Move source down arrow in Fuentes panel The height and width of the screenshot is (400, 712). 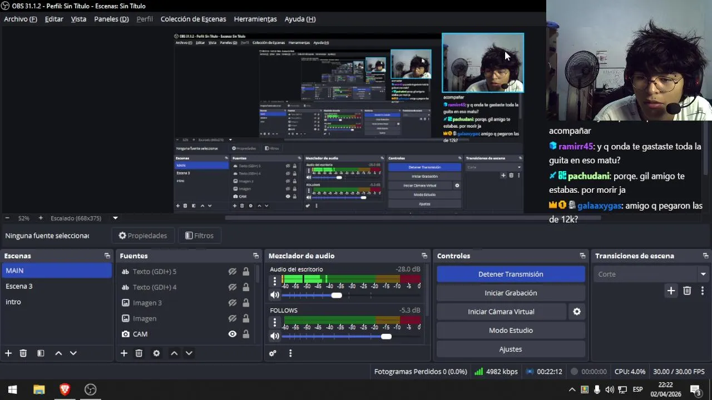pyautogui.click(x=189, y=353)
